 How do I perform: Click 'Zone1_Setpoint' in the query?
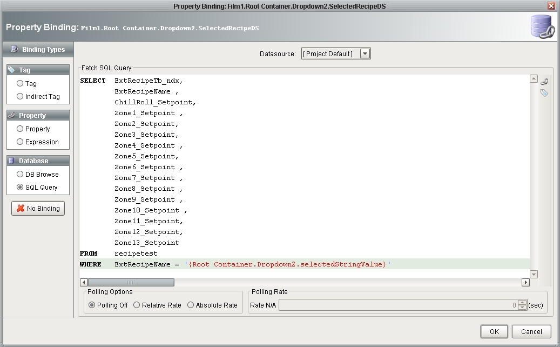(144, 113)
